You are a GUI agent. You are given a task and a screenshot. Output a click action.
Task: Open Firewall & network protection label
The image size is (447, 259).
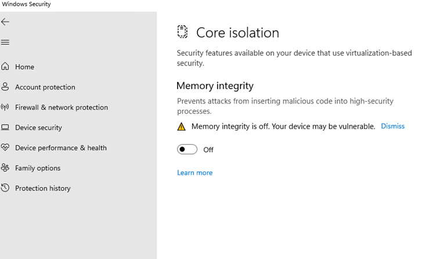click(x=61, y=107)
